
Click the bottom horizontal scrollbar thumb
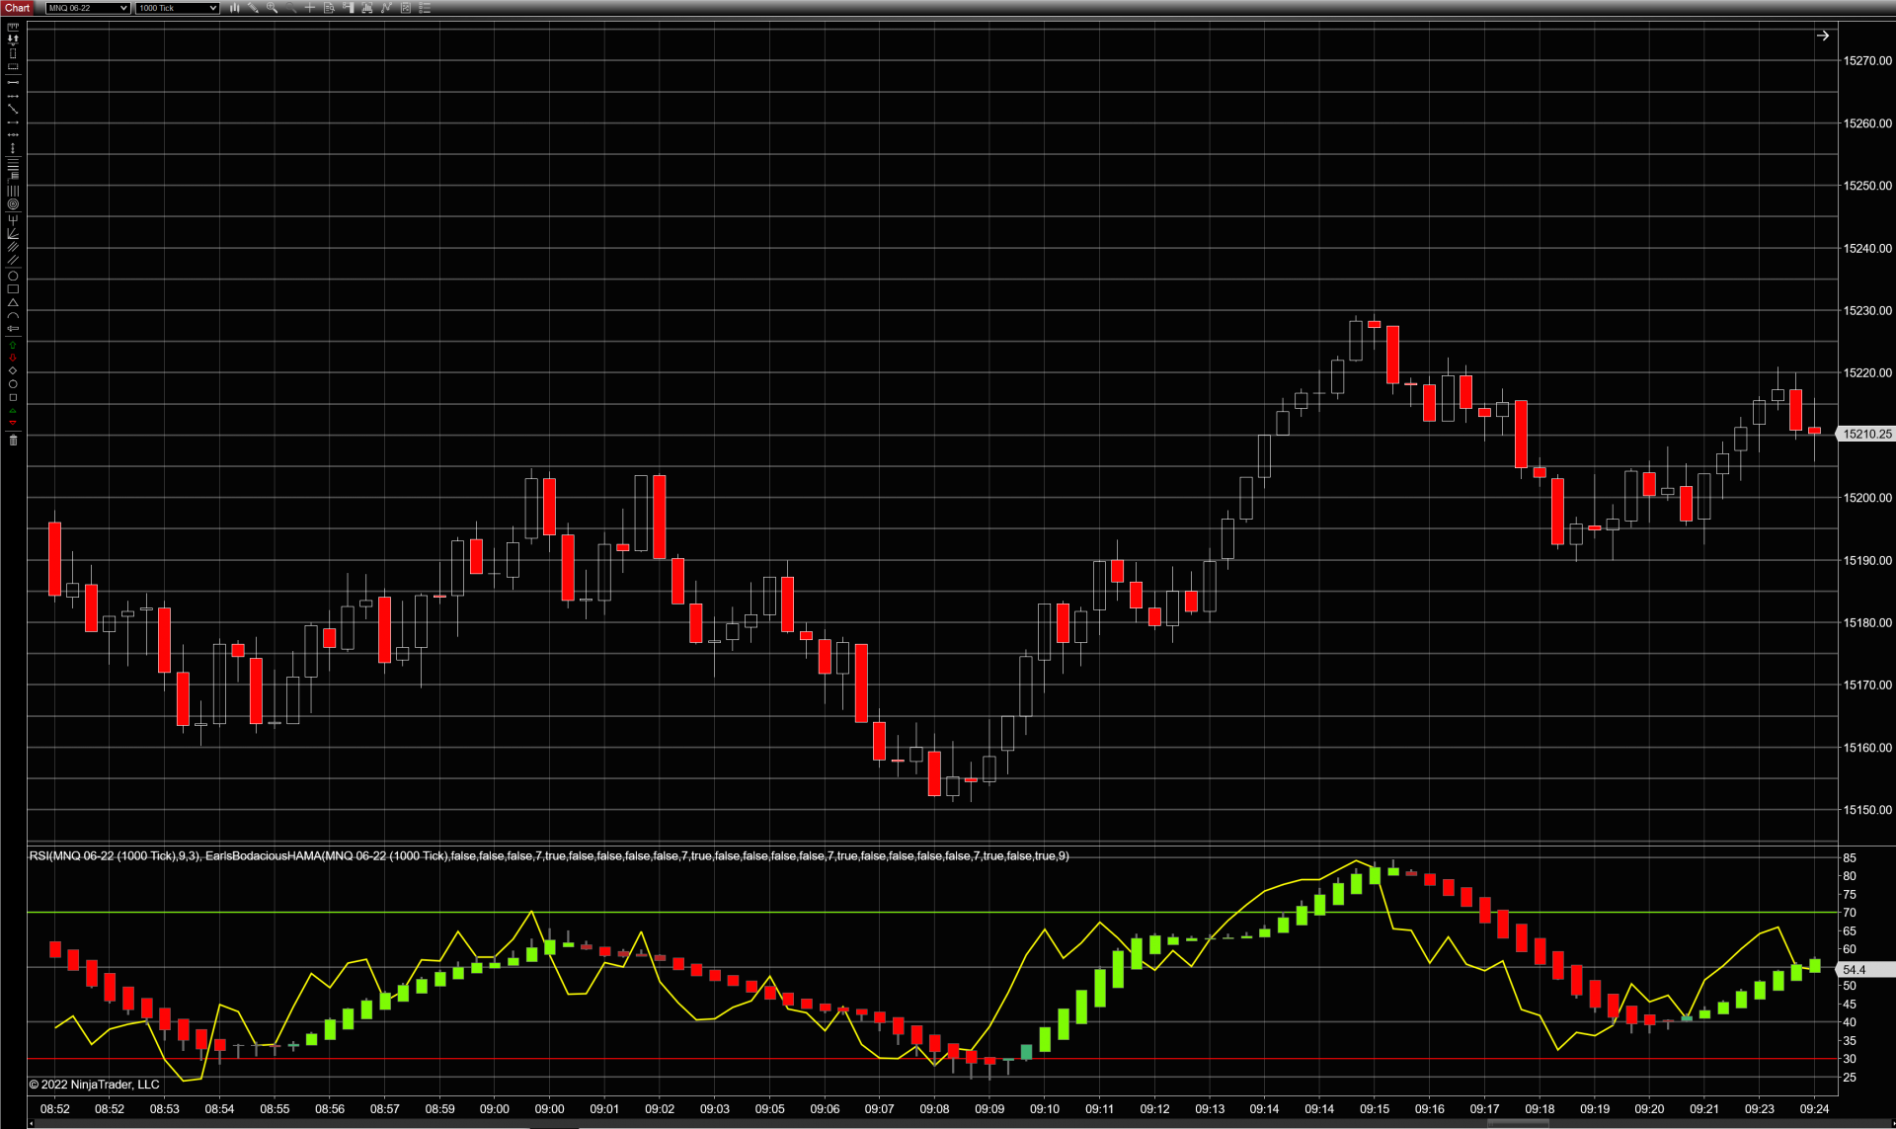coord(1518,1124)
